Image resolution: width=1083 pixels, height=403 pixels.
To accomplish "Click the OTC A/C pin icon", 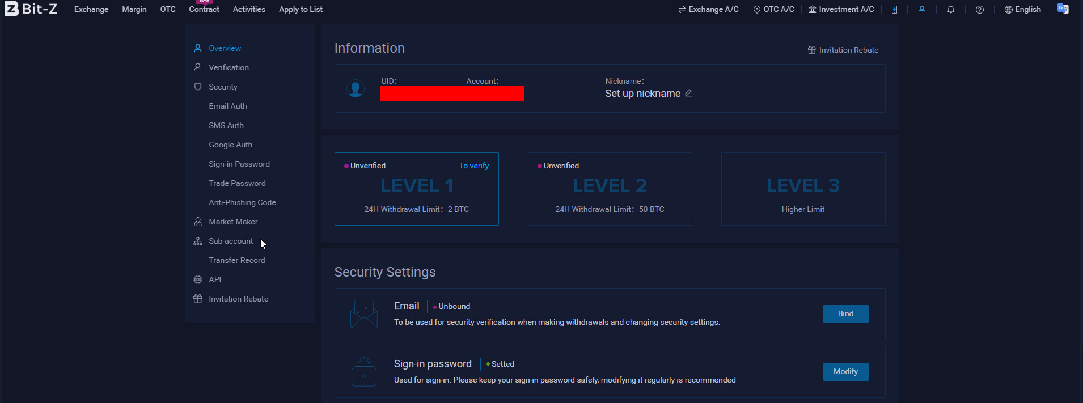I will point(757,10).
